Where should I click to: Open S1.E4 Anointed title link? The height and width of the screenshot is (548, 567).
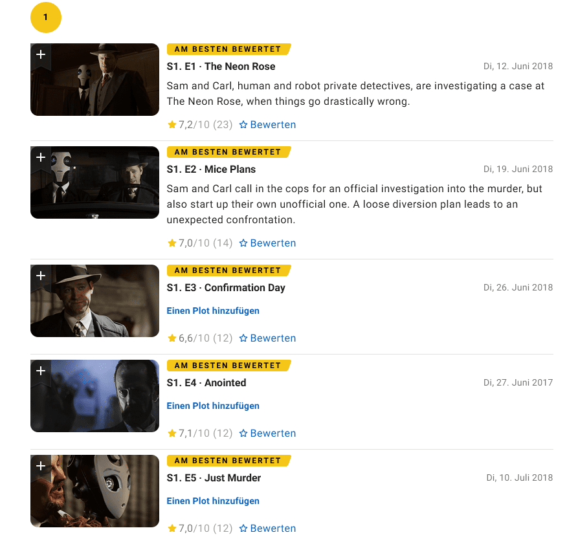[206, 383]
